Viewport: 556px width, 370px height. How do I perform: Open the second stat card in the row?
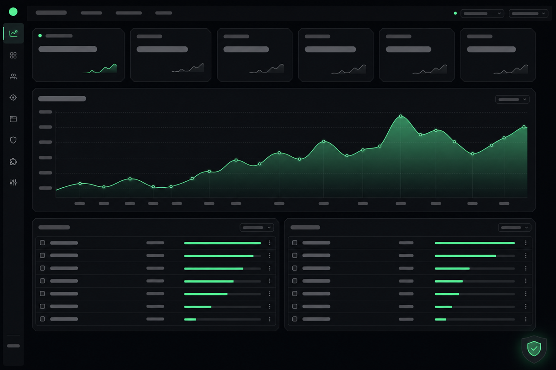(x=171, y=55)
